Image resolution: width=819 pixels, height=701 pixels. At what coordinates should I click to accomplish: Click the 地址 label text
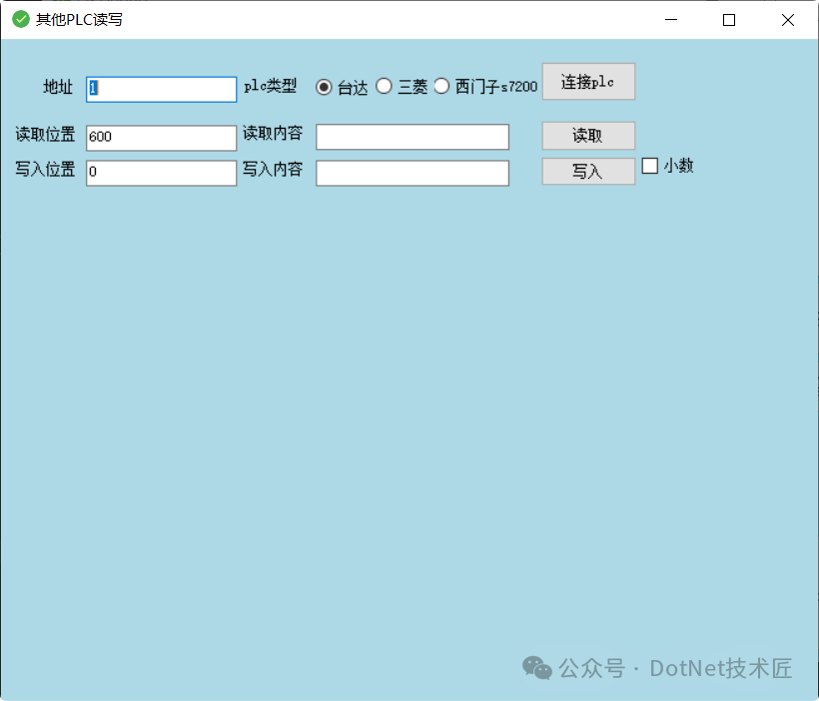(x=58, y=87)
